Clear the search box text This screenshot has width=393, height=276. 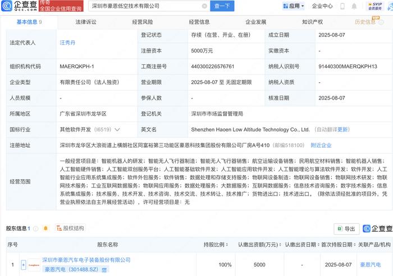click(x=204, y=6)
